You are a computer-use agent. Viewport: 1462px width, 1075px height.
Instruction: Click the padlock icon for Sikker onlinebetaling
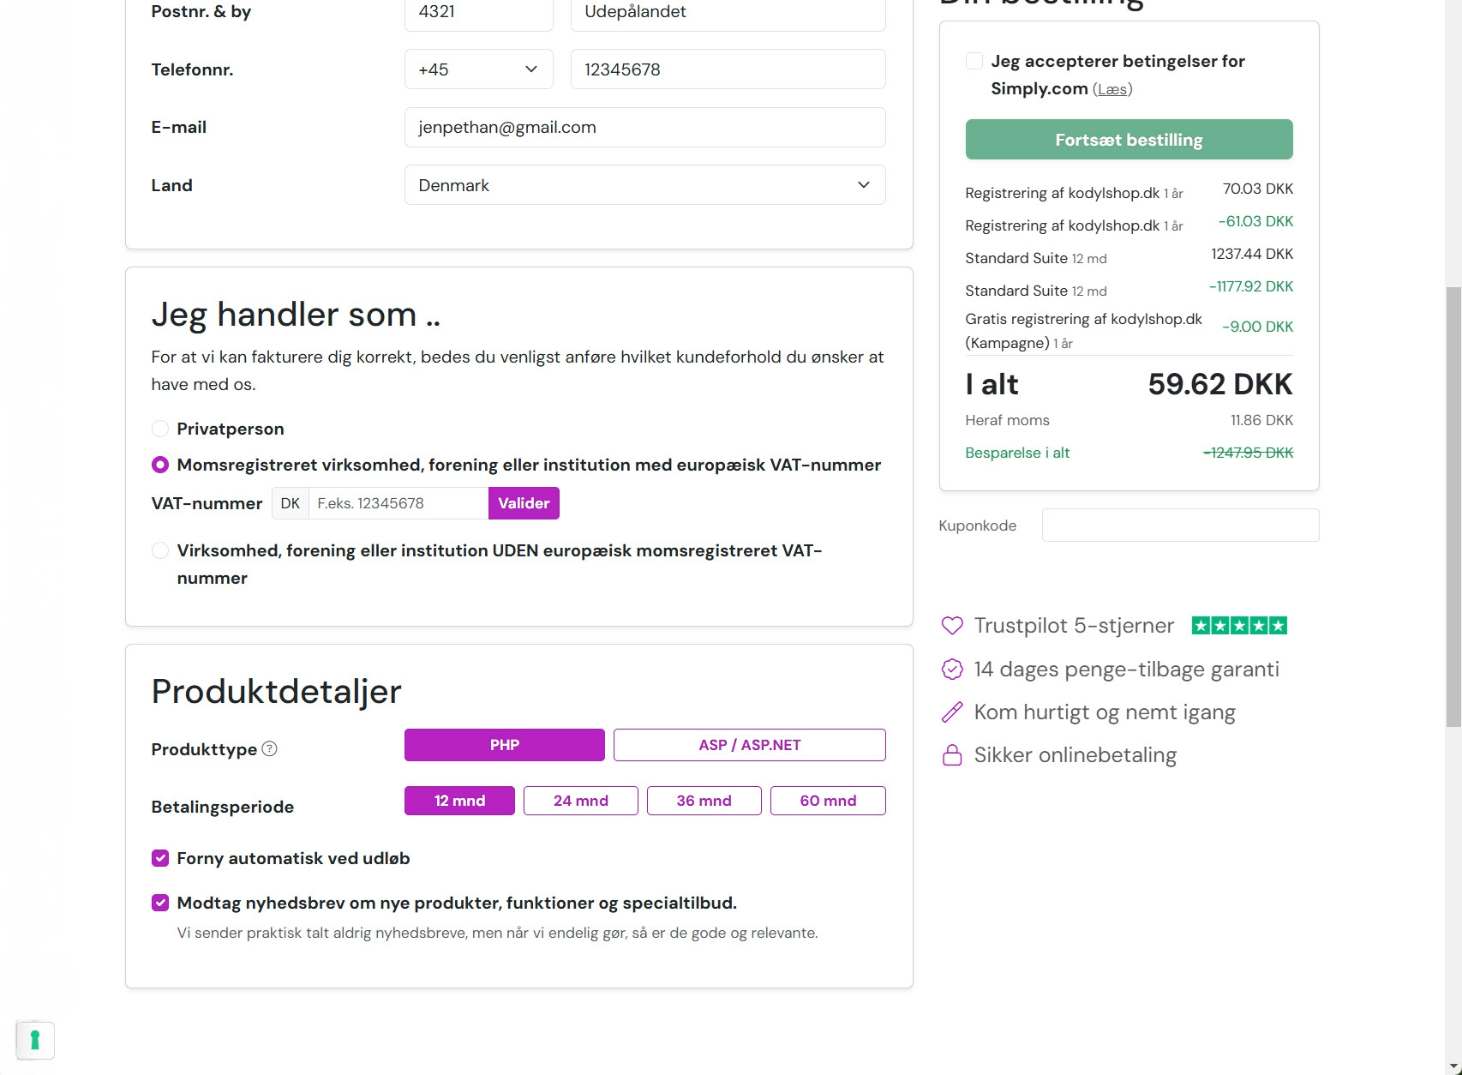952,755
